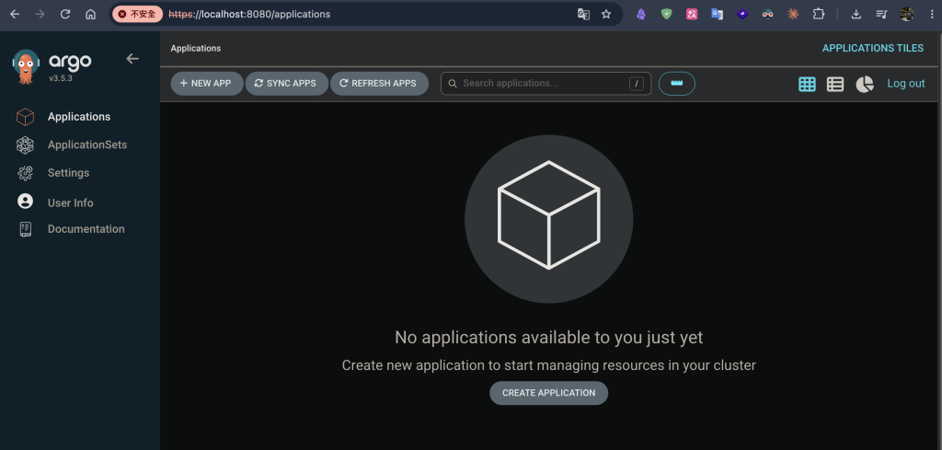Click the browser profile avatar
Screen dimensions: 942x450
point(906,14)
